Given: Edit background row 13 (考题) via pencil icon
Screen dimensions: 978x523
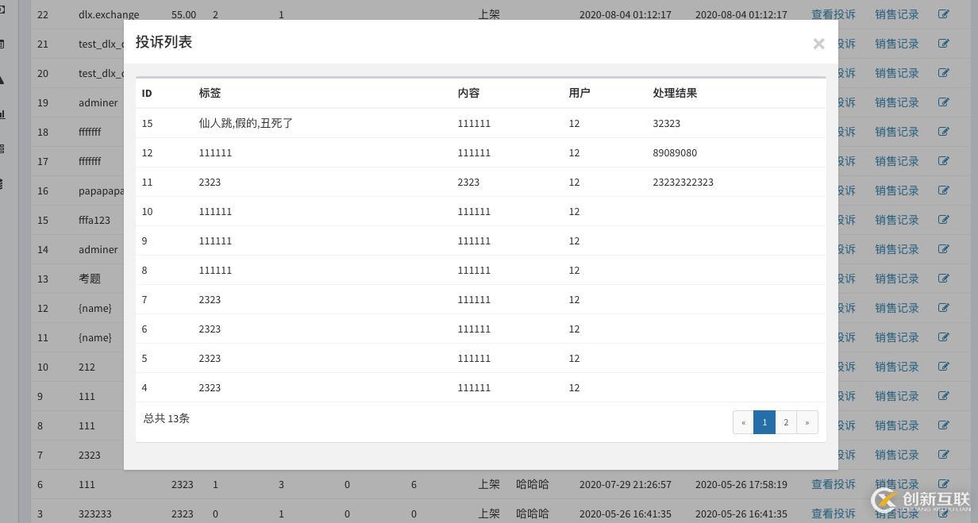Looking at the screenshot, I should click(x=943, y=279).
